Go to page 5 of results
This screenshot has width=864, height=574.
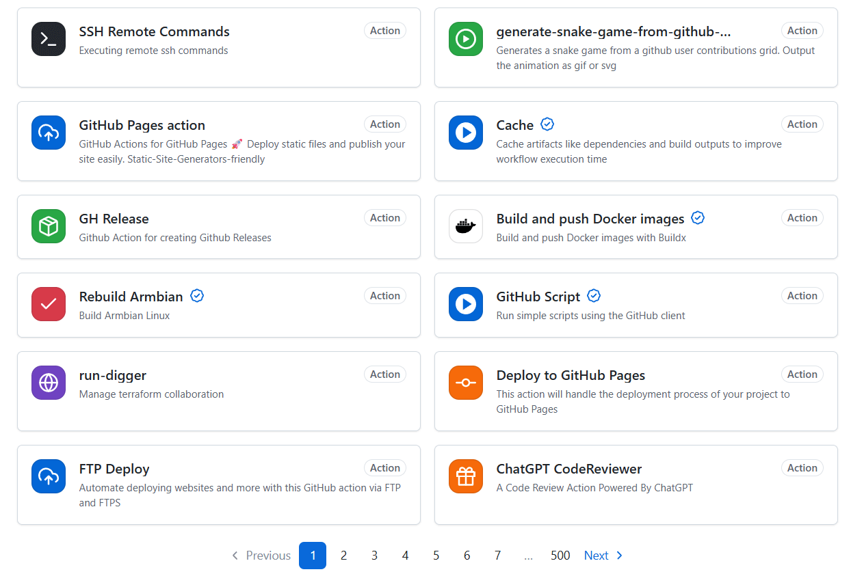tap(436, 556)
